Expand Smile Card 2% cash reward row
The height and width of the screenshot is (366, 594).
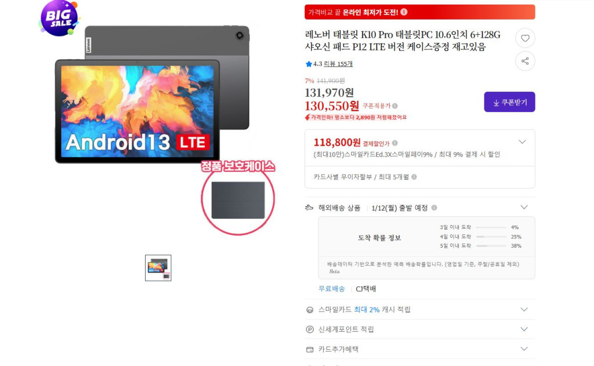tap(420, 310)
